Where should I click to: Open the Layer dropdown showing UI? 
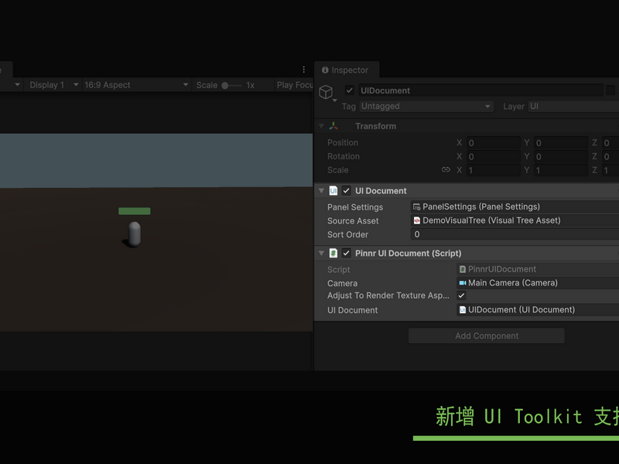573,107
